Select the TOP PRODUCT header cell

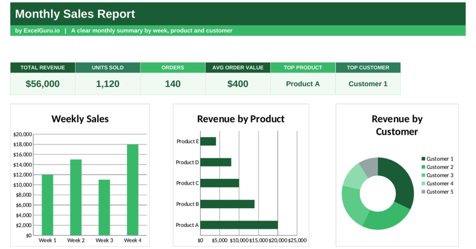(303, 68)
